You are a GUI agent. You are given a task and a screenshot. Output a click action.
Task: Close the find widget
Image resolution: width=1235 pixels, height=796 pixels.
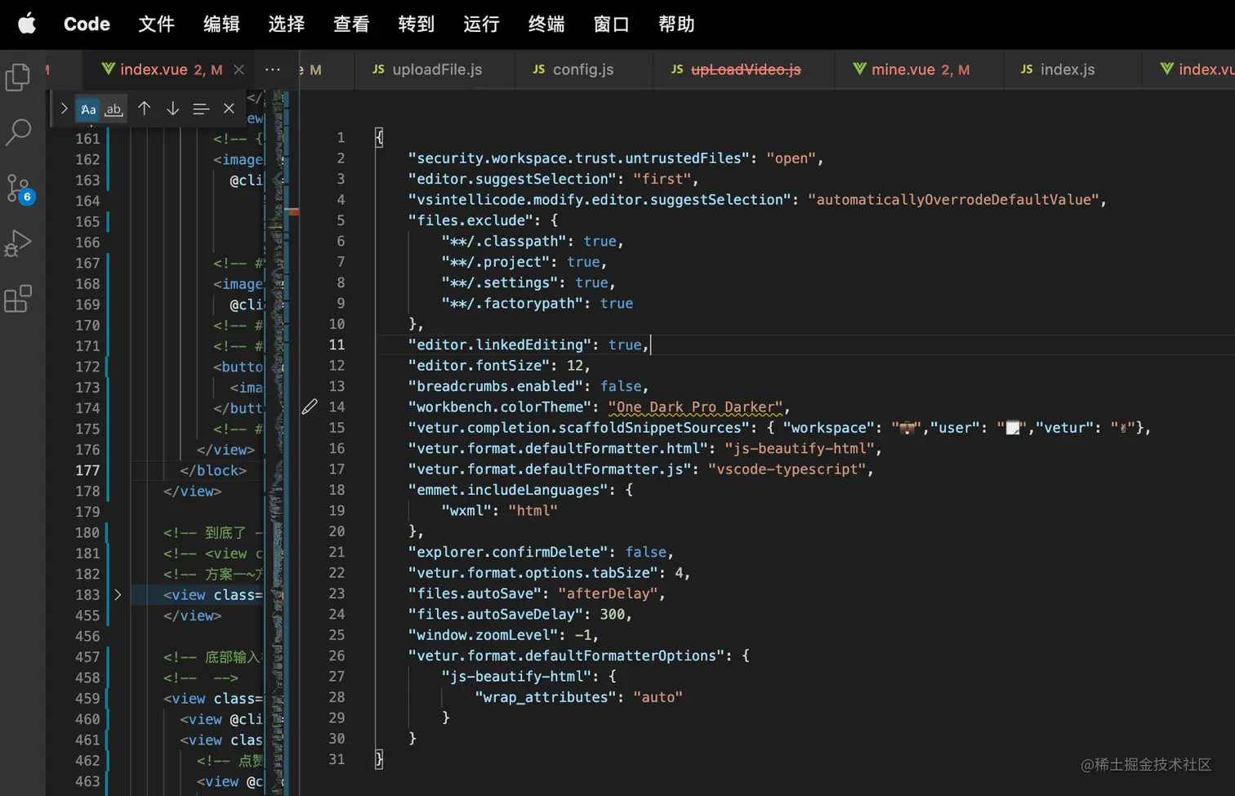[229, 109]
